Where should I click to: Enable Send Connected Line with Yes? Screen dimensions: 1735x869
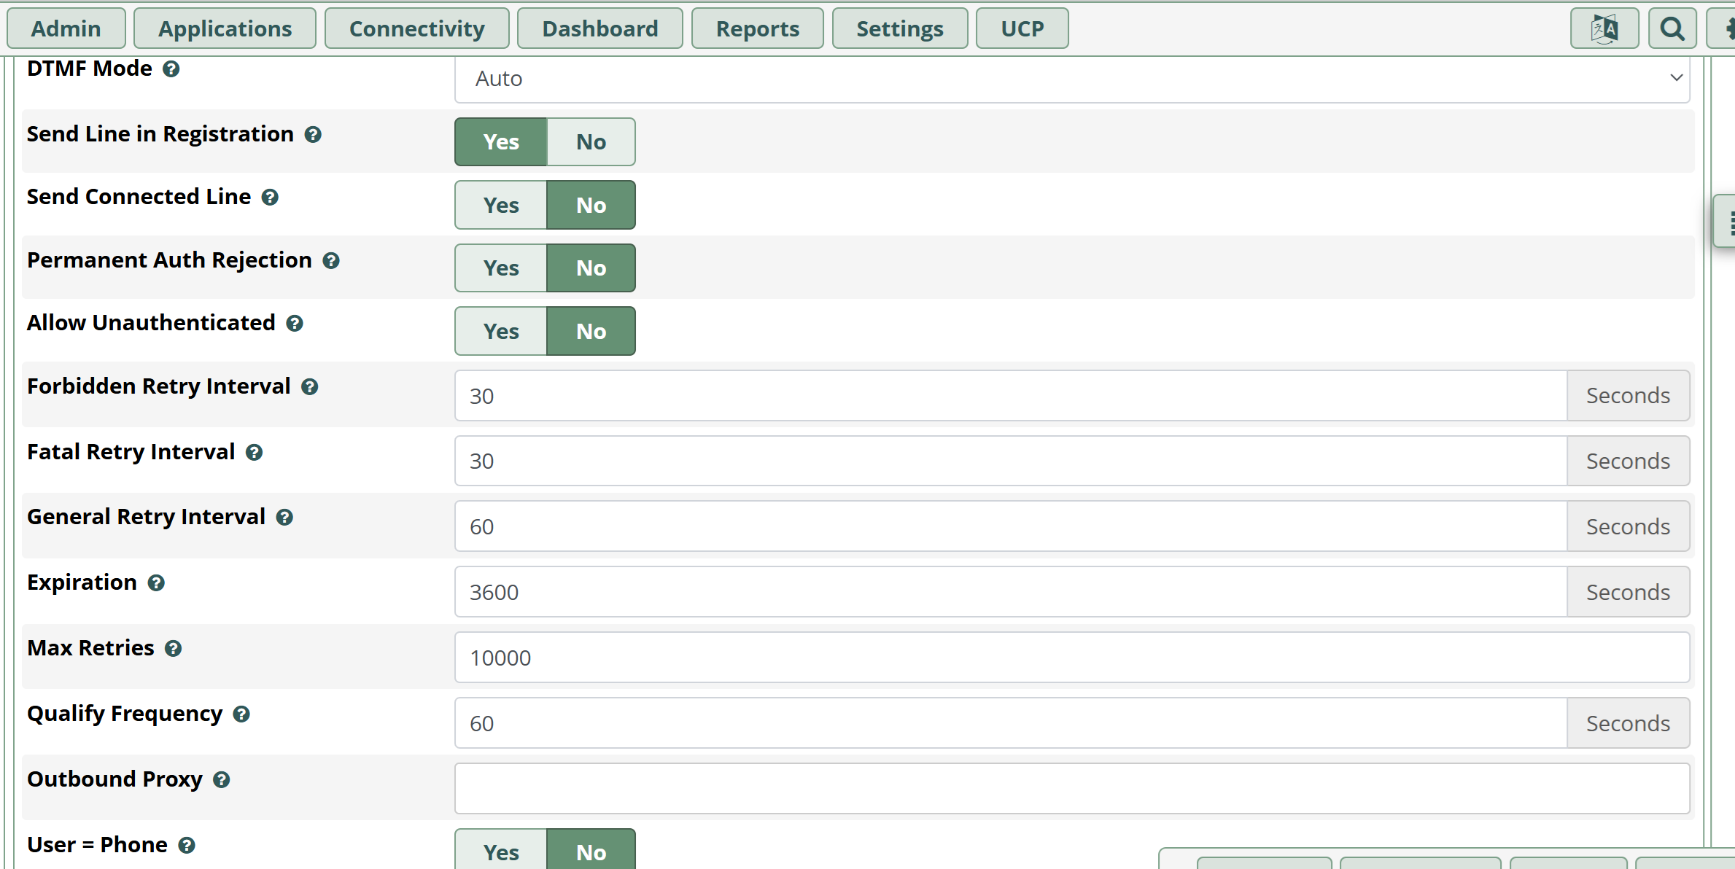pos(501,206)
